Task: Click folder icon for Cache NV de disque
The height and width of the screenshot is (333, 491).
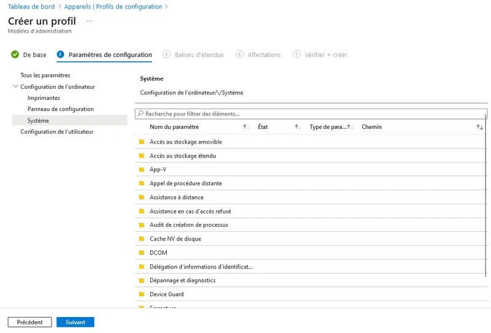Action: tap(142, 239)
